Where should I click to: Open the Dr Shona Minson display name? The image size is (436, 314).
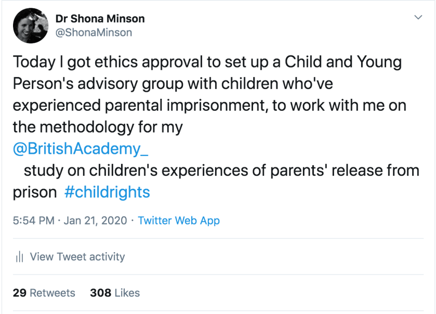click(100, 19)
